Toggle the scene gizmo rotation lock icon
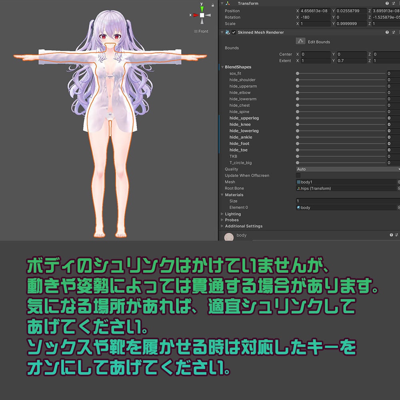400x400 pixels. coord(212,5)
